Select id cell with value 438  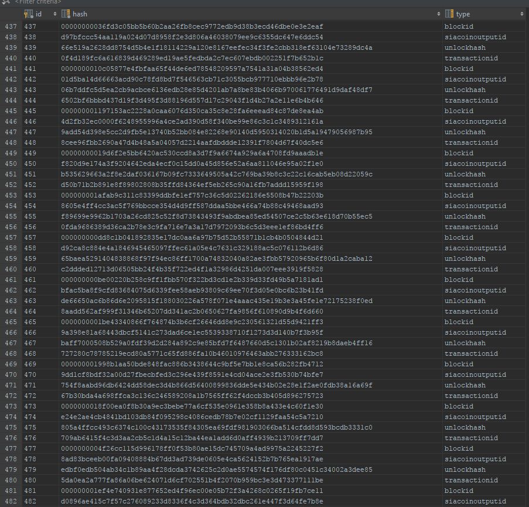coord(40,37)
